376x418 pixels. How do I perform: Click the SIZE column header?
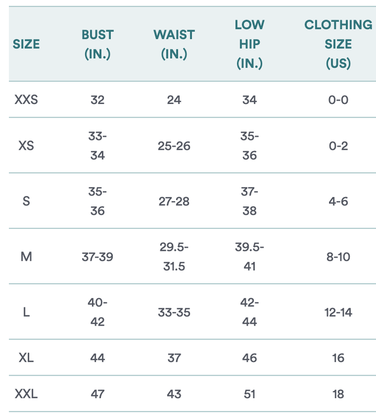[x=26, y=44]
